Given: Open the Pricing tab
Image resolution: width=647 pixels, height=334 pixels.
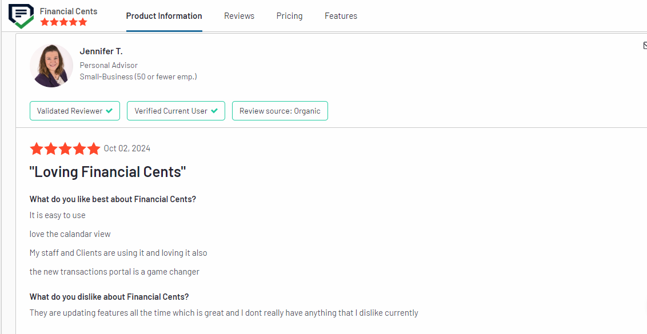Looking at the screenshot, I should click(x=289, y=16).
